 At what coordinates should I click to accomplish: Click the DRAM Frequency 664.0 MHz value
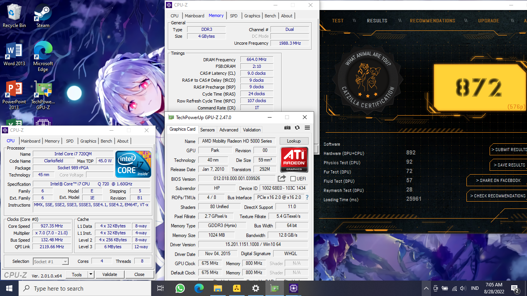coord(257,60)
